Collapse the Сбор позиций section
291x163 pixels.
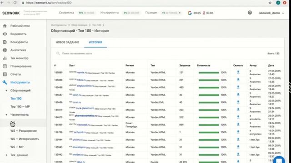point(6,91)
